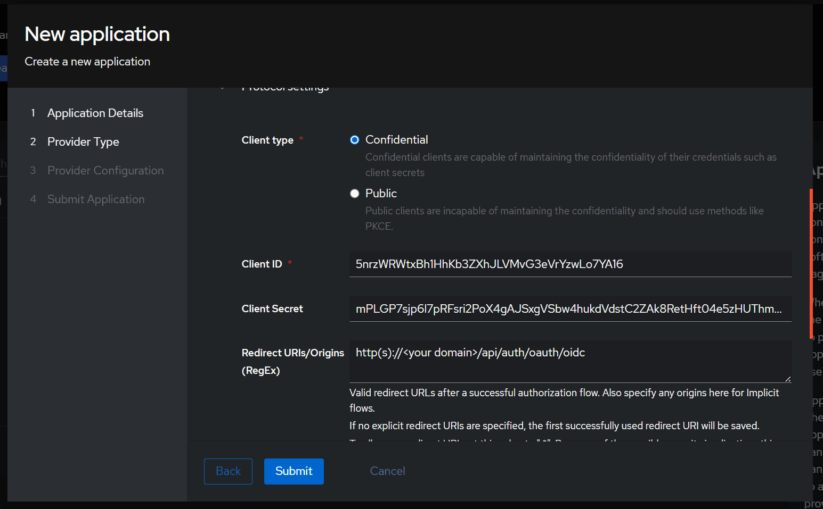Cancel the new application wizard
This screenshot has width=823, height=509.
[x=387, y=471]
